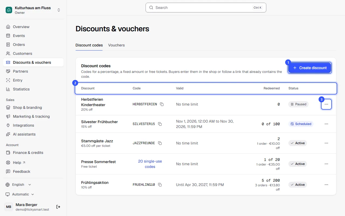
Task: Open Marketing & tracking section
Action: coord(33,116)
